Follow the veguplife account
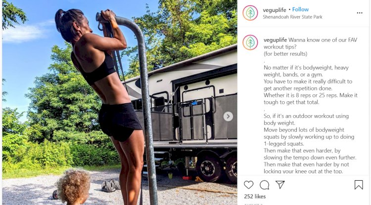 (x=300, y=9)
